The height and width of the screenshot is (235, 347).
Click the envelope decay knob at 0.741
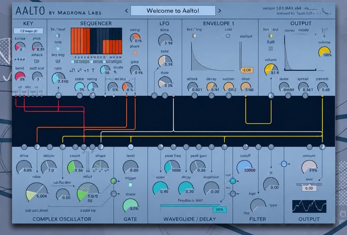tap(212, 87)
